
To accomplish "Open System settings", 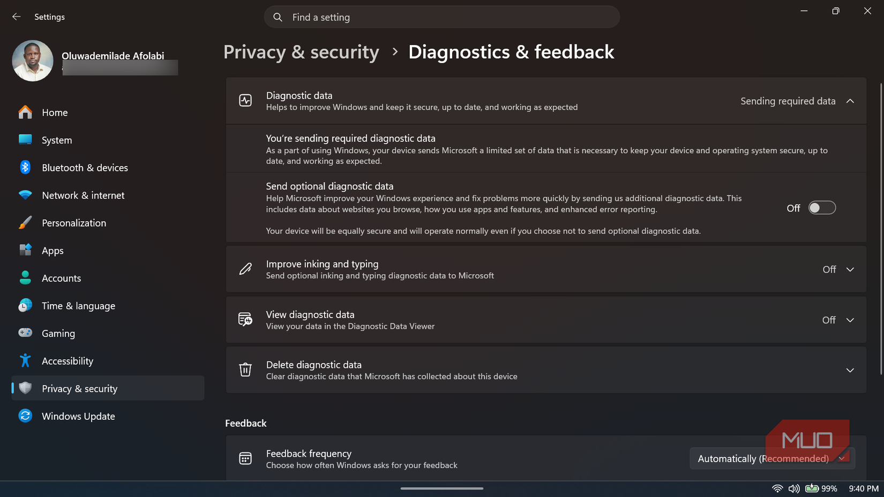I will coord(108,140).
